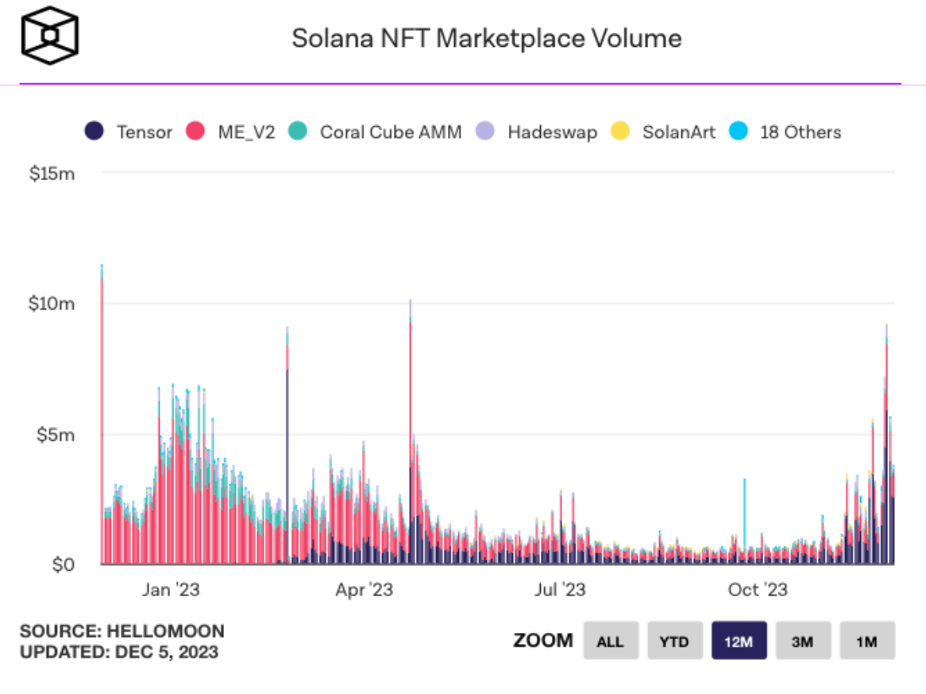This screenshot has width=926, height=694.
Task: Click the red ME_V2 legend dot
Action: (196, 132)
